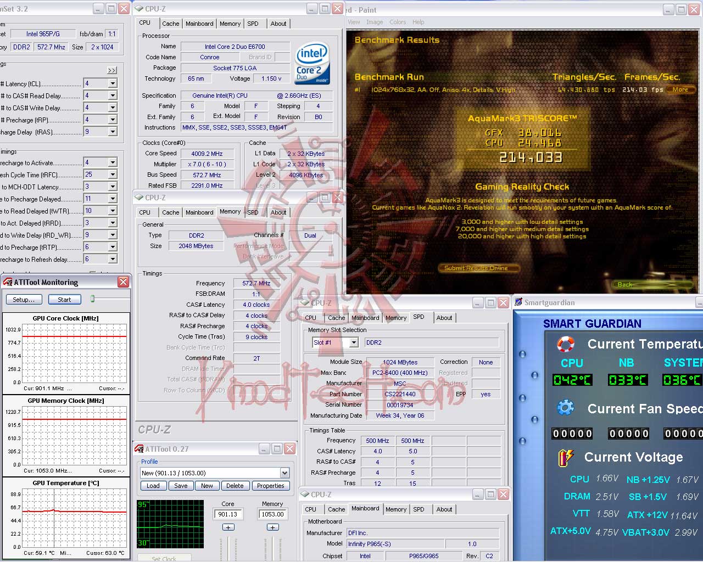The width and height of the screenshot is (703, 562).
Task: Click the 'Intel Core 2 Duo E6700' name field
Action: click(235, 47)
